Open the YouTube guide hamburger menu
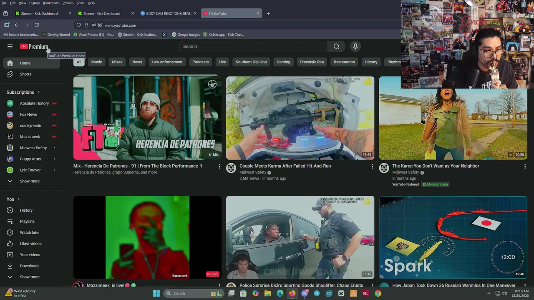534x300 pixels. [x=10, y=47]
